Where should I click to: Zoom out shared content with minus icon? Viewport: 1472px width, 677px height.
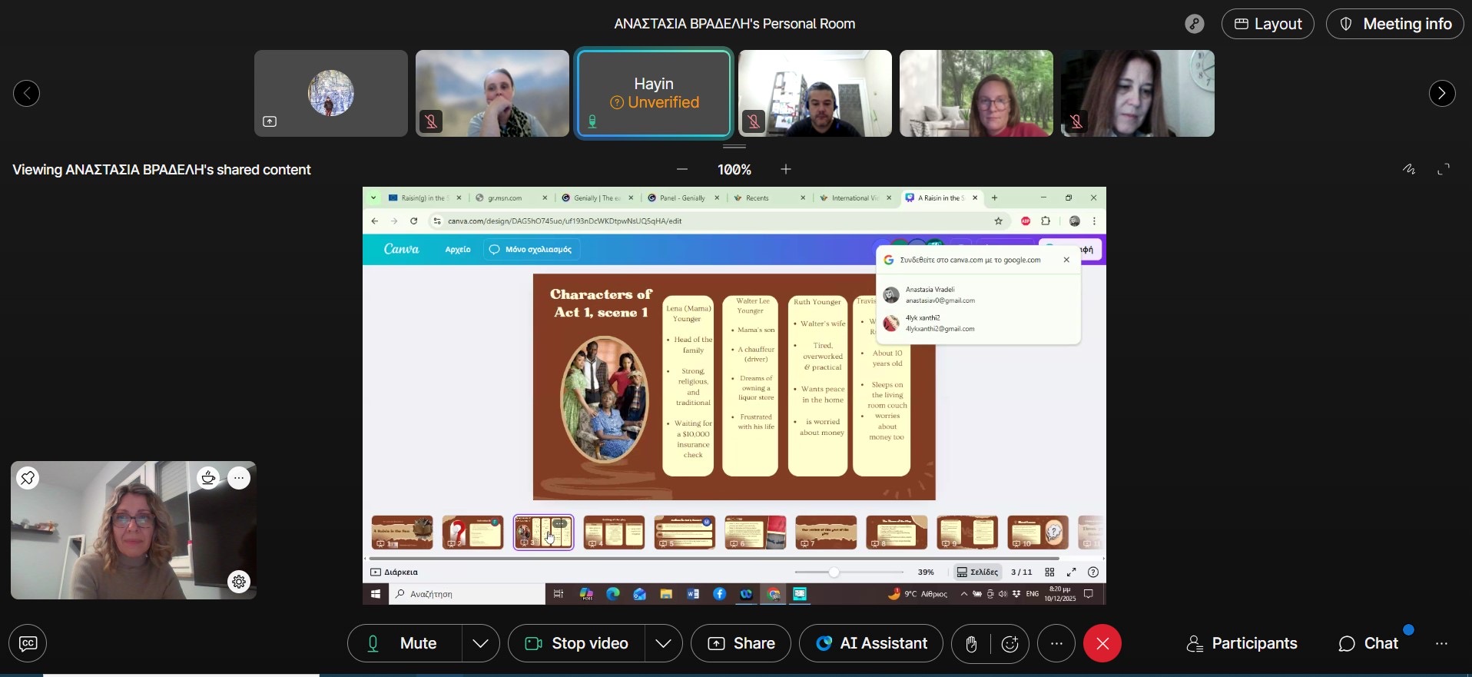pos(682,169)
